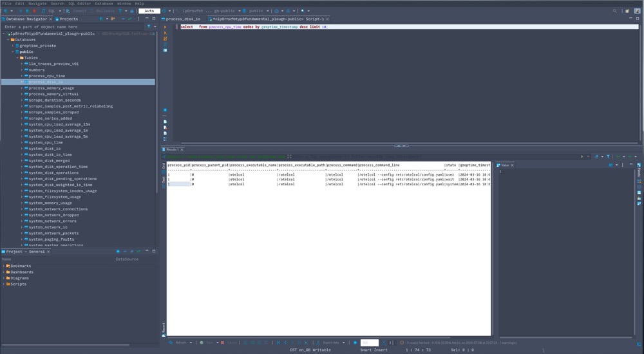The width and height of the screenshot is (644, 354).
Task: Toggle the Grid view of results
Action: coord(164,166)
